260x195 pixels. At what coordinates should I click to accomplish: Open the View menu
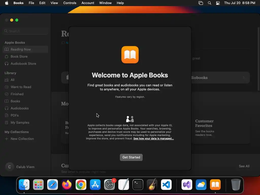pos(54,3)
